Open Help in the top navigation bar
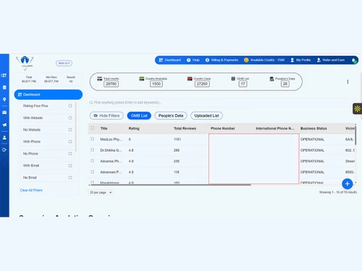362x271 pixels. coord(193,60)
